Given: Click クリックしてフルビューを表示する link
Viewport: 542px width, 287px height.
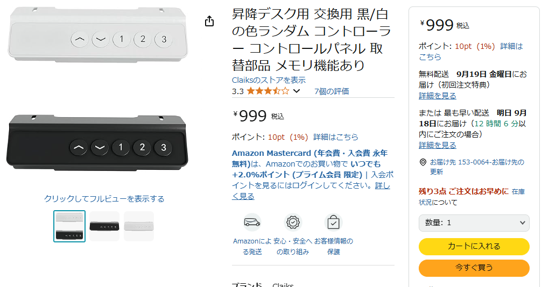Looking at the screenshot, I should [x=104, y=199].
